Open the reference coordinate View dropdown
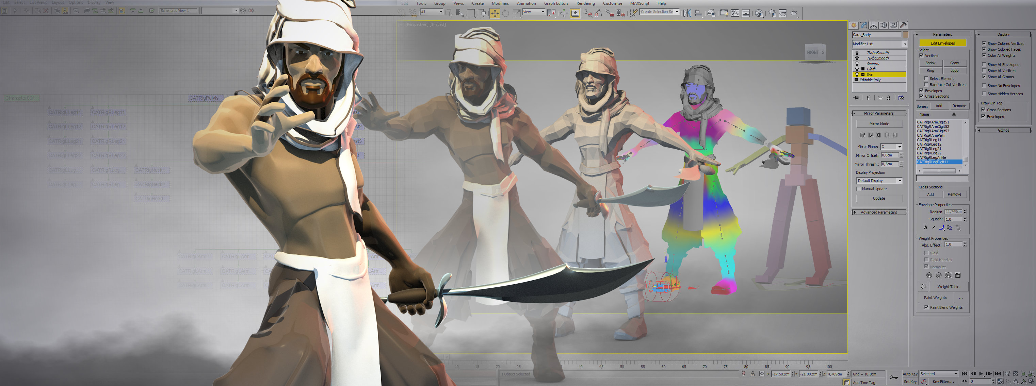The image size is (1036, 386). click(x=534, y=12)
